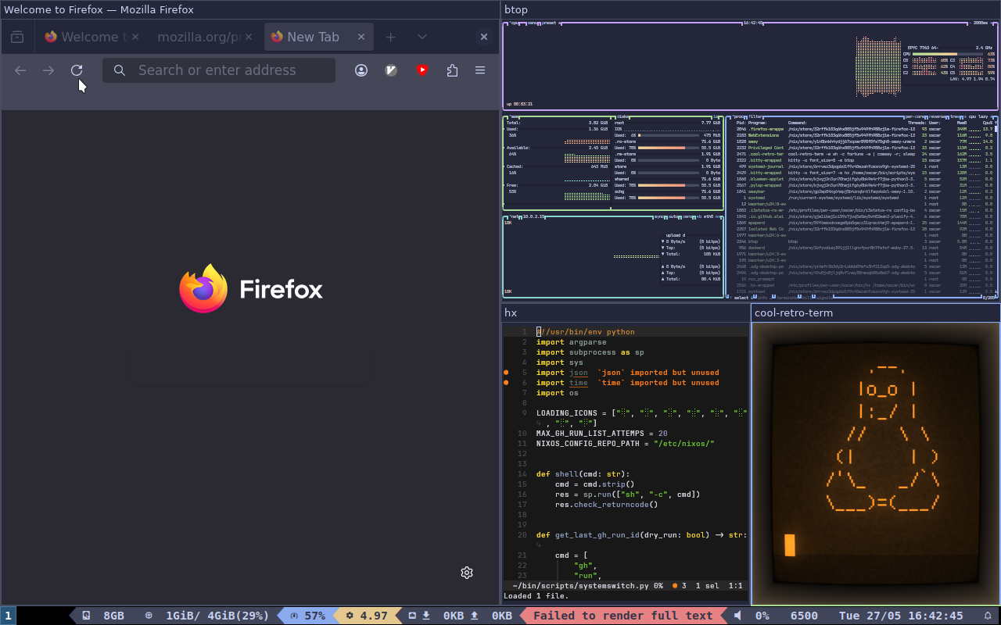Toggle auto scaling in btop net box
1001x625 pixels.
pos(673,216)
